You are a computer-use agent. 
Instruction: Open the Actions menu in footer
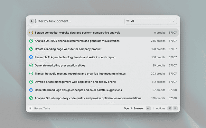click(x=160, y=108)
